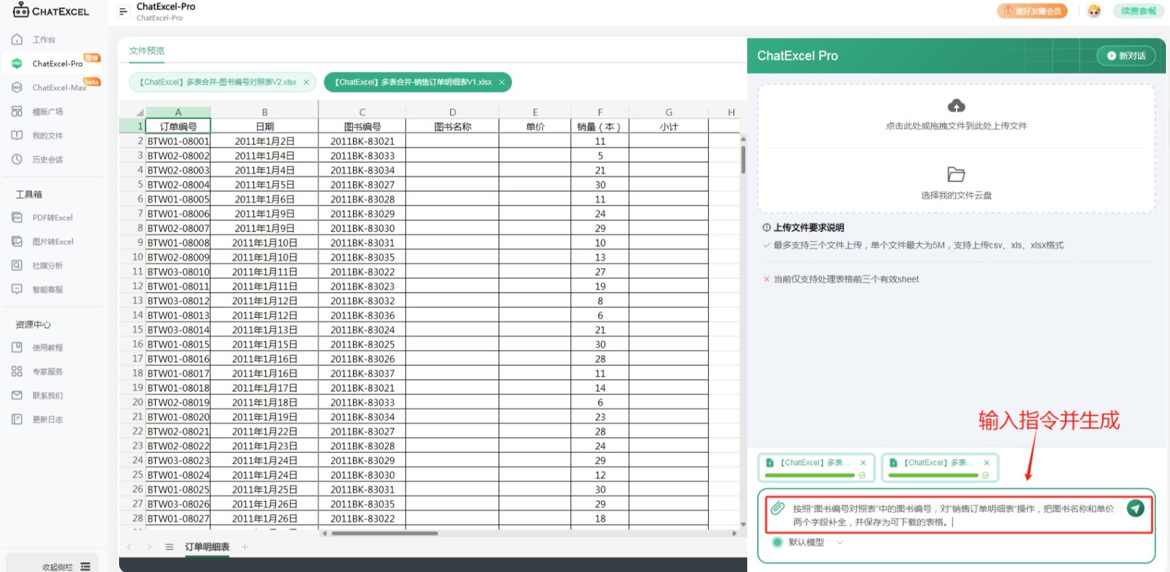Remove the first uploaded ChatExcel file chip

coord(863,463)
